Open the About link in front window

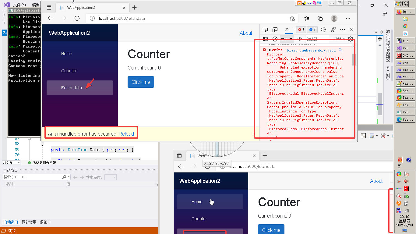coord(246,33)
